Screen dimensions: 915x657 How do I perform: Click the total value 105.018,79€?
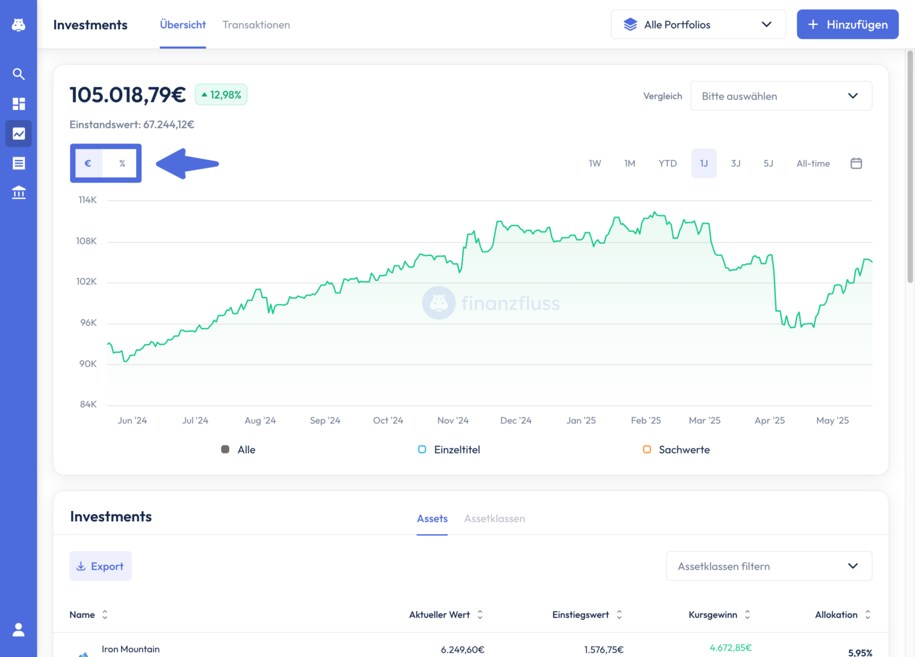pyautogui.click(x=128, y=95)
